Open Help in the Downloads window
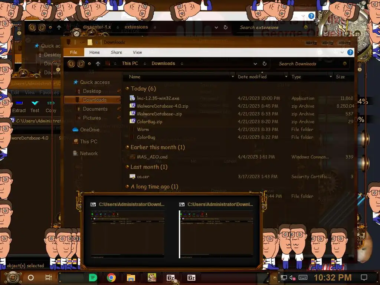Viewport: 380px width, 285px height. point(350,52)
